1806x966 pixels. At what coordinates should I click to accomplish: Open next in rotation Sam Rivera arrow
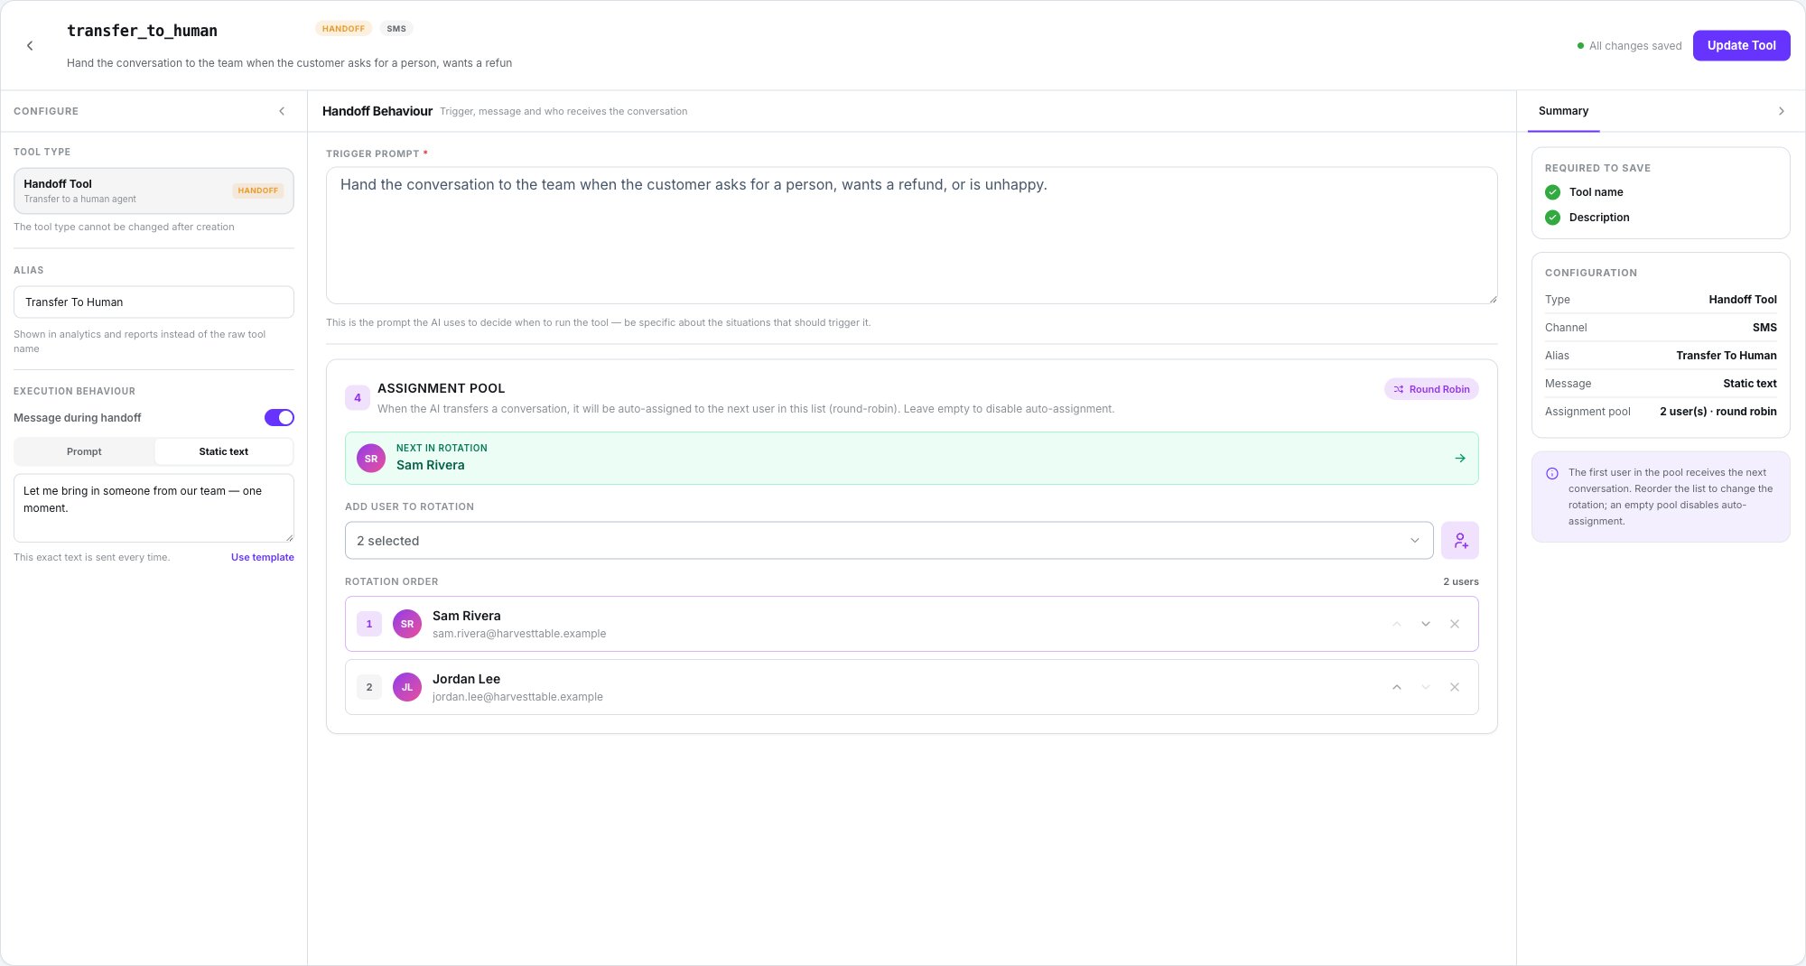click(1459, 458)
